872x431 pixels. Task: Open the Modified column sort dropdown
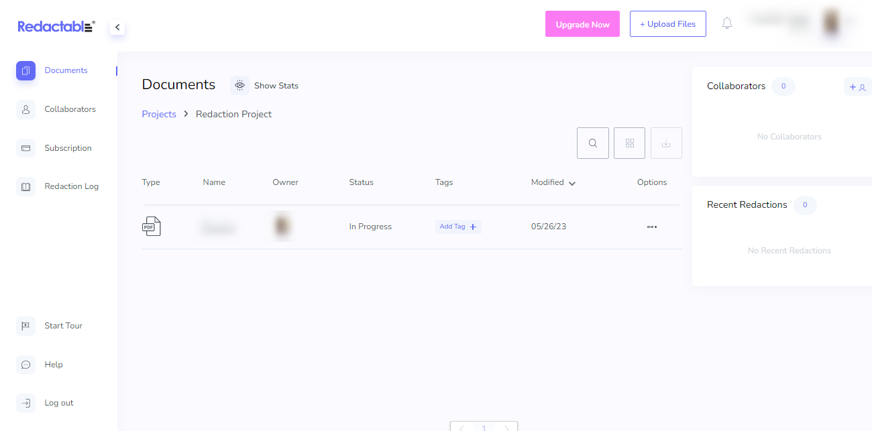click(x=571, y=182)
